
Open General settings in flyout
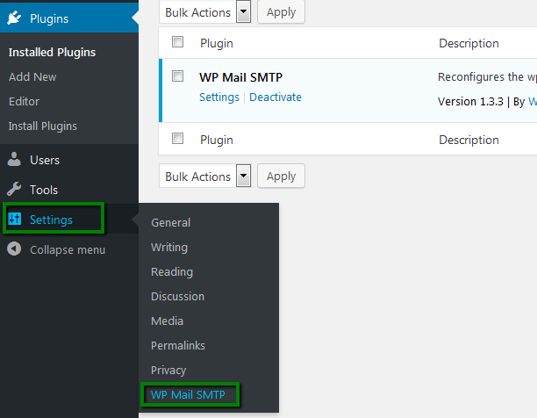170,223
